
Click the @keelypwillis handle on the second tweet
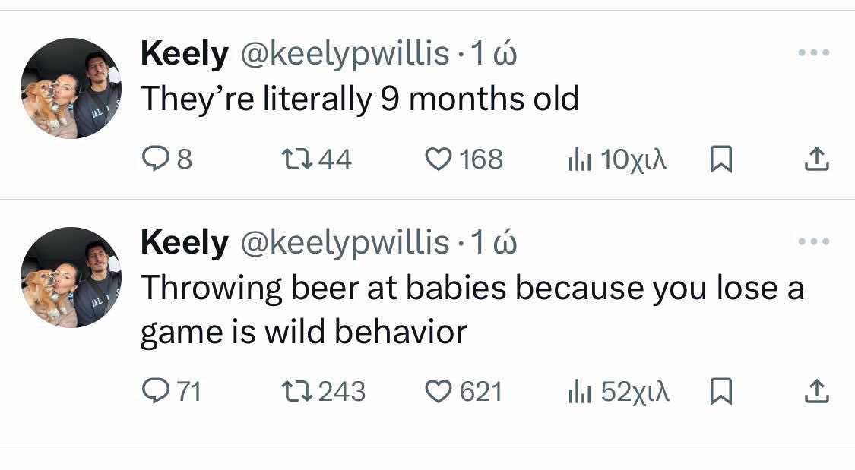click(x=344, y=243)
